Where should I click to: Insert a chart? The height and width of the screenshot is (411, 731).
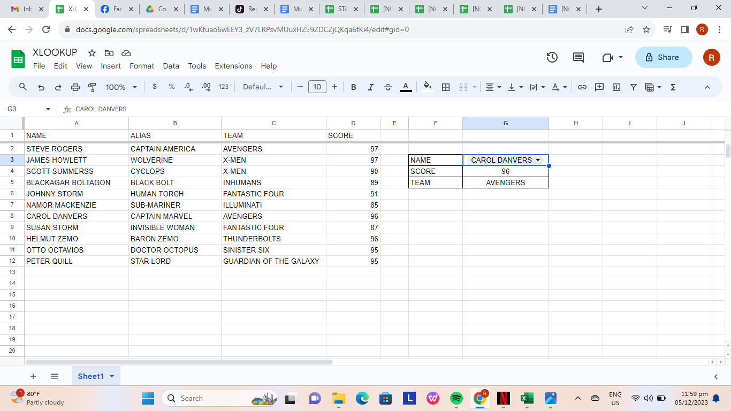pyautogui.click(x=616, y=87)
